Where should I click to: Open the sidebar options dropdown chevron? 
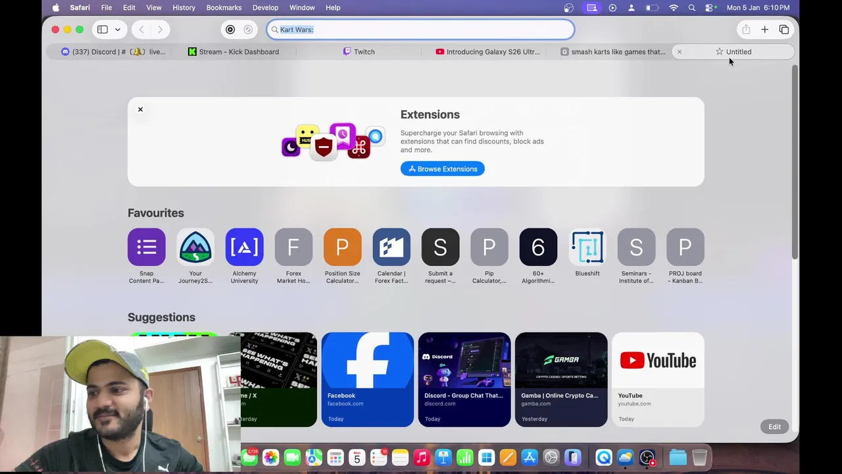pos(118,30)
